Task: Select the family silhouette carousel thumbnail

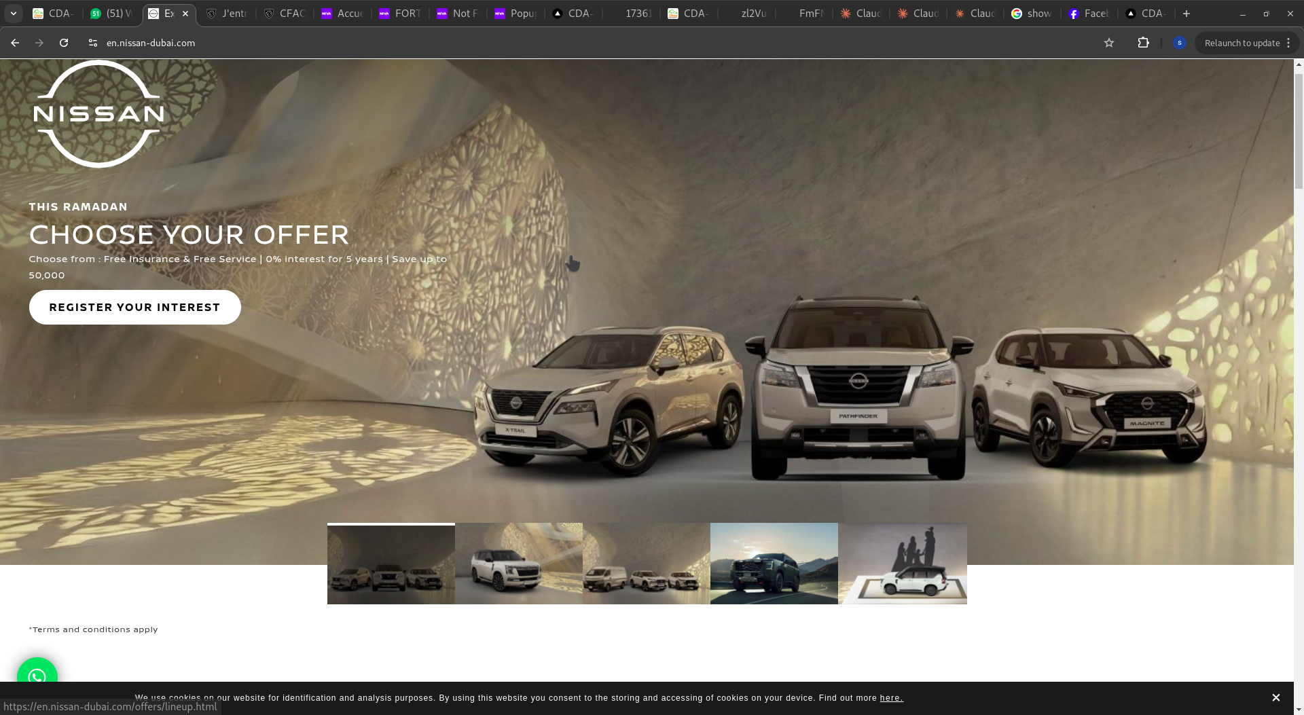Action: [x=902, y=564]
